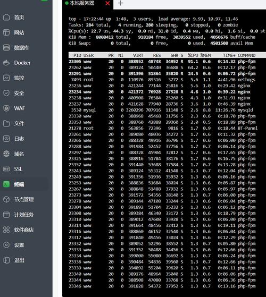Select the 设置 menu label
This screenshot has width=266, height=297.
(x=19, y=245)
